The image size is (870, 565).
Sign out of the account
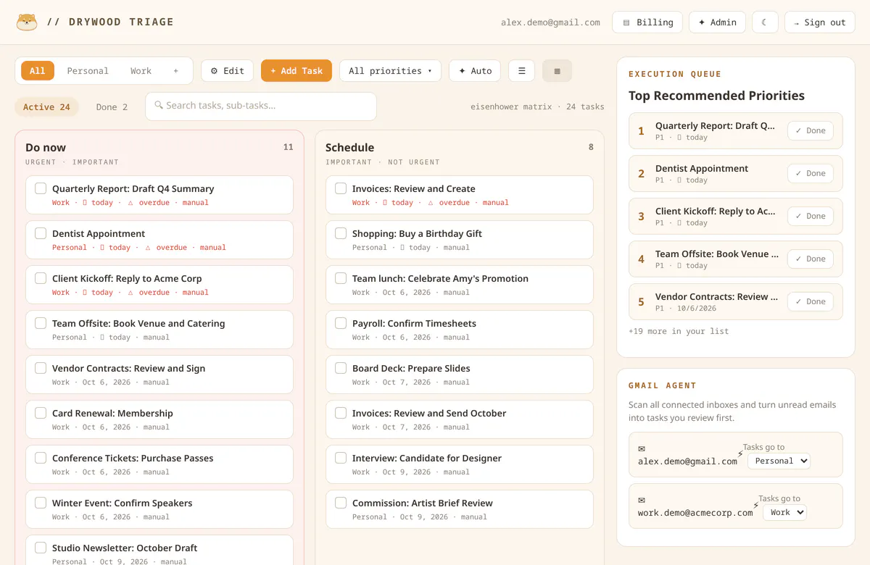click(820, 22)
